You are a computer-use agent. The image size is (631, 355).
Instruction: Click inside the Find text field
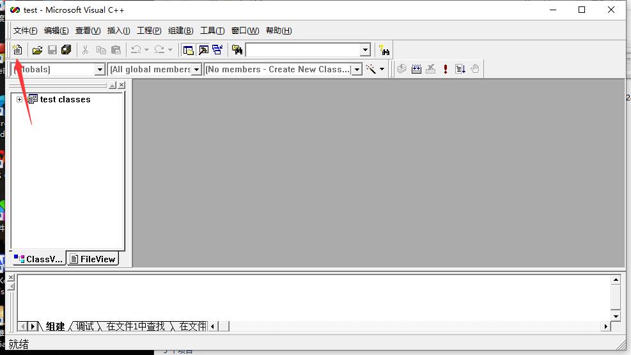coord(303,51)
